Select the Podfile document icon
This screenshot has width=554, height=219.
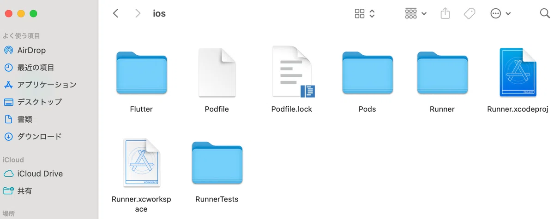(217, 73)
